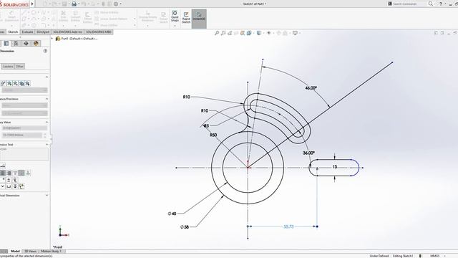458x258 pixels.
Task: Select the 55.73 horizontal dimension
Action: (x=288, y=226)
